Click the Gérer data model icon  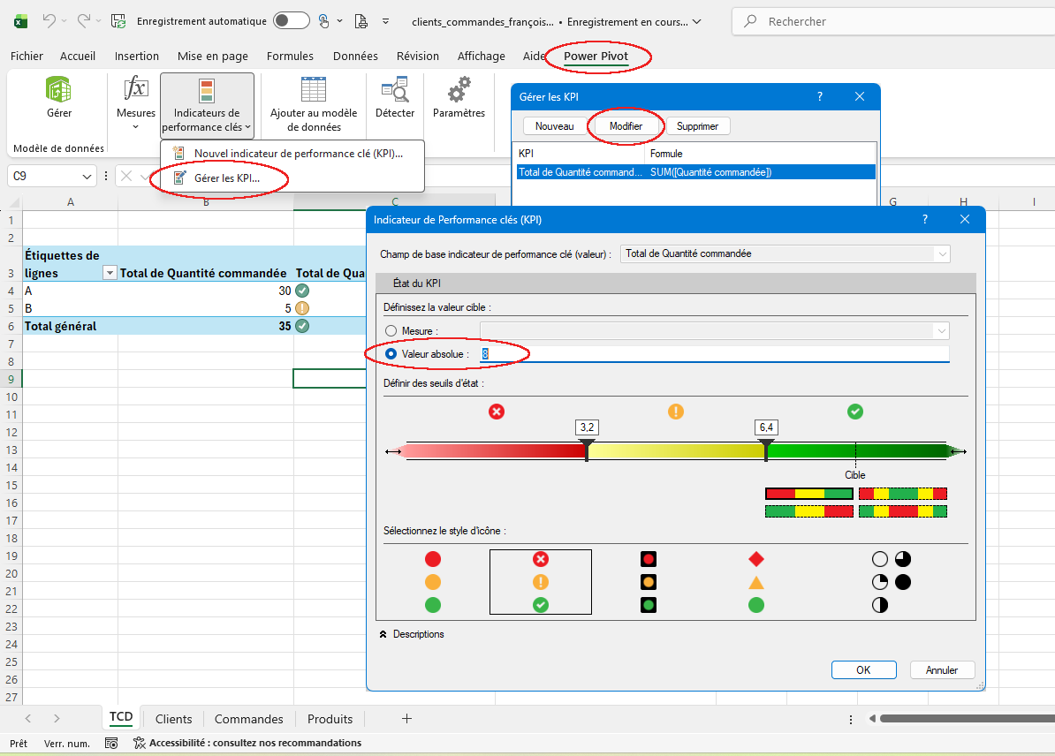(x=59, y=90)
